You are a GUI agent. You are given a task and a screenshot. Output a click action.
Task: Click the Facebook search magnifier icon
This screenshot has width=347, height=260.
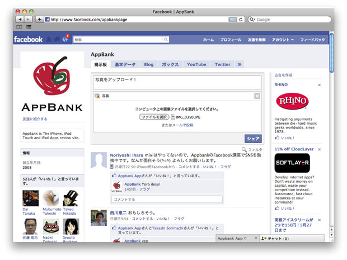click(166, 40)
